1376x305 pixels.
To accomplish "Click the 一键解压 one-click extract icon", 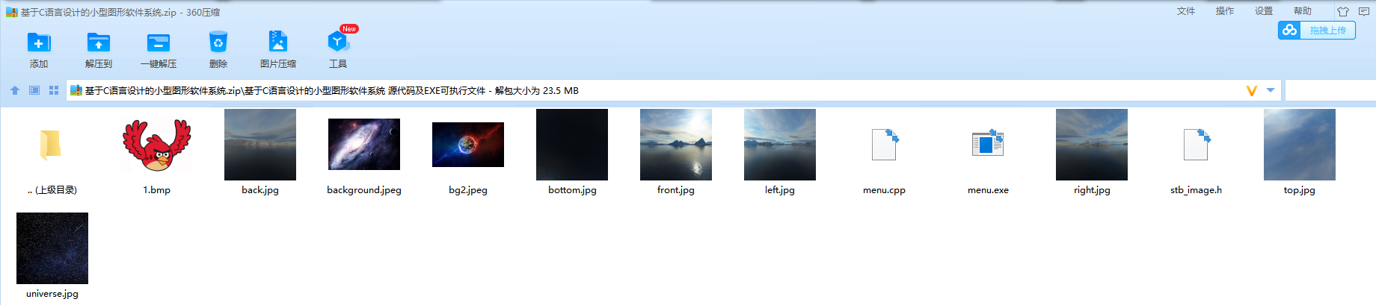I will pos(159,43).
